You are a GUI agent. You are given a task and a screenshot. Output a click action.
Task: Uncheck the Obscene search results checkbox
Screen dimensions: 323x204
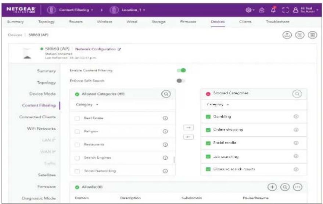[x=208, y=169]
